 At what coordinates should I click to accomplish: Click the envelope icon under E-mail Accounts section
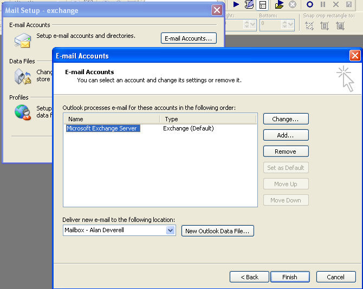22,41
